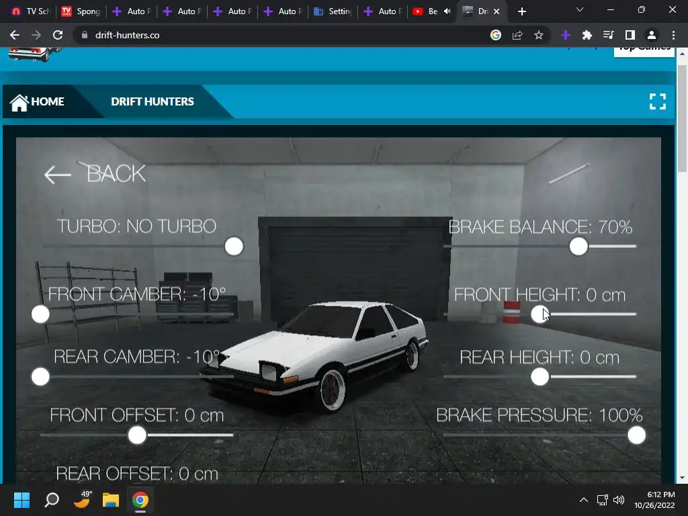Screen dimensions: 688x516
Task: Open the DRIFT HUNTERS breadcrumb tab
Action: (153, 101)
